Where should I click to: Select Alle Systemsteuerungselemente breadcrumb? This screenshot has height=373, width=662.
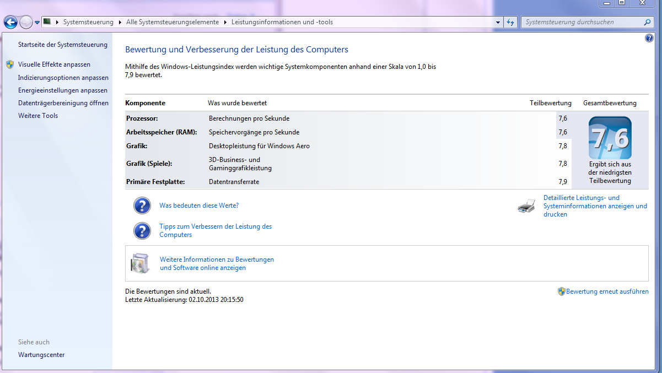(x=173, y=22)
